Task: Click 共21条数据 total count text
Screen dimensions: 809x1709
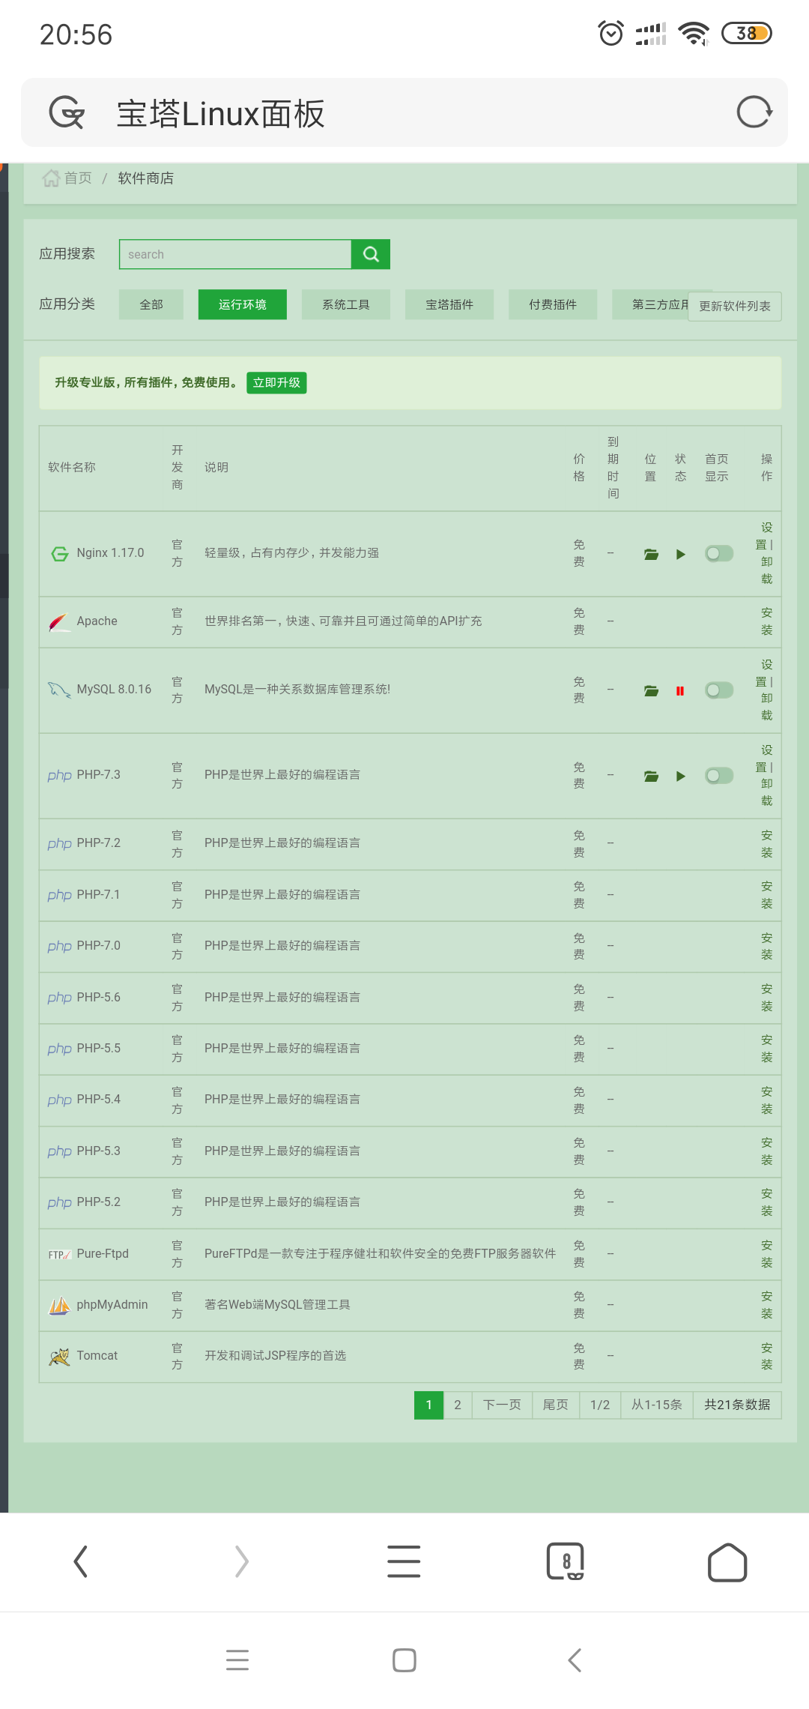Action: pos(737,1405)
